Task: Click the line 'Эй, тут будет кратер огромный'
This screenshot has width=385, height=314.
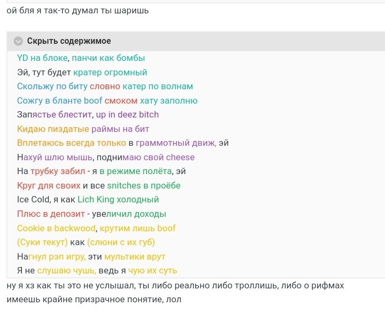Action: (82, 72)
